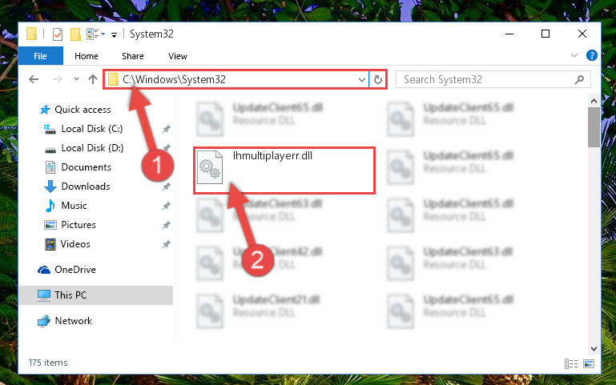Screen dimensions: 616x385
Task: Expand the address bar history dropdown
Action: [x=362, y=80]
